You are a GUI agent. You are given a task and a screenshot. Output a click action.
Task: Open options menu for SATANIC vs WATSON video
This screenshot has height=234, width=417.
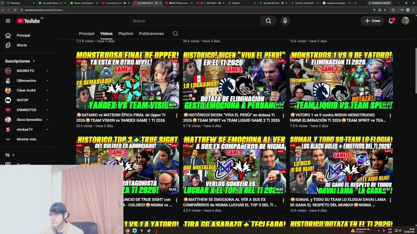177,115
